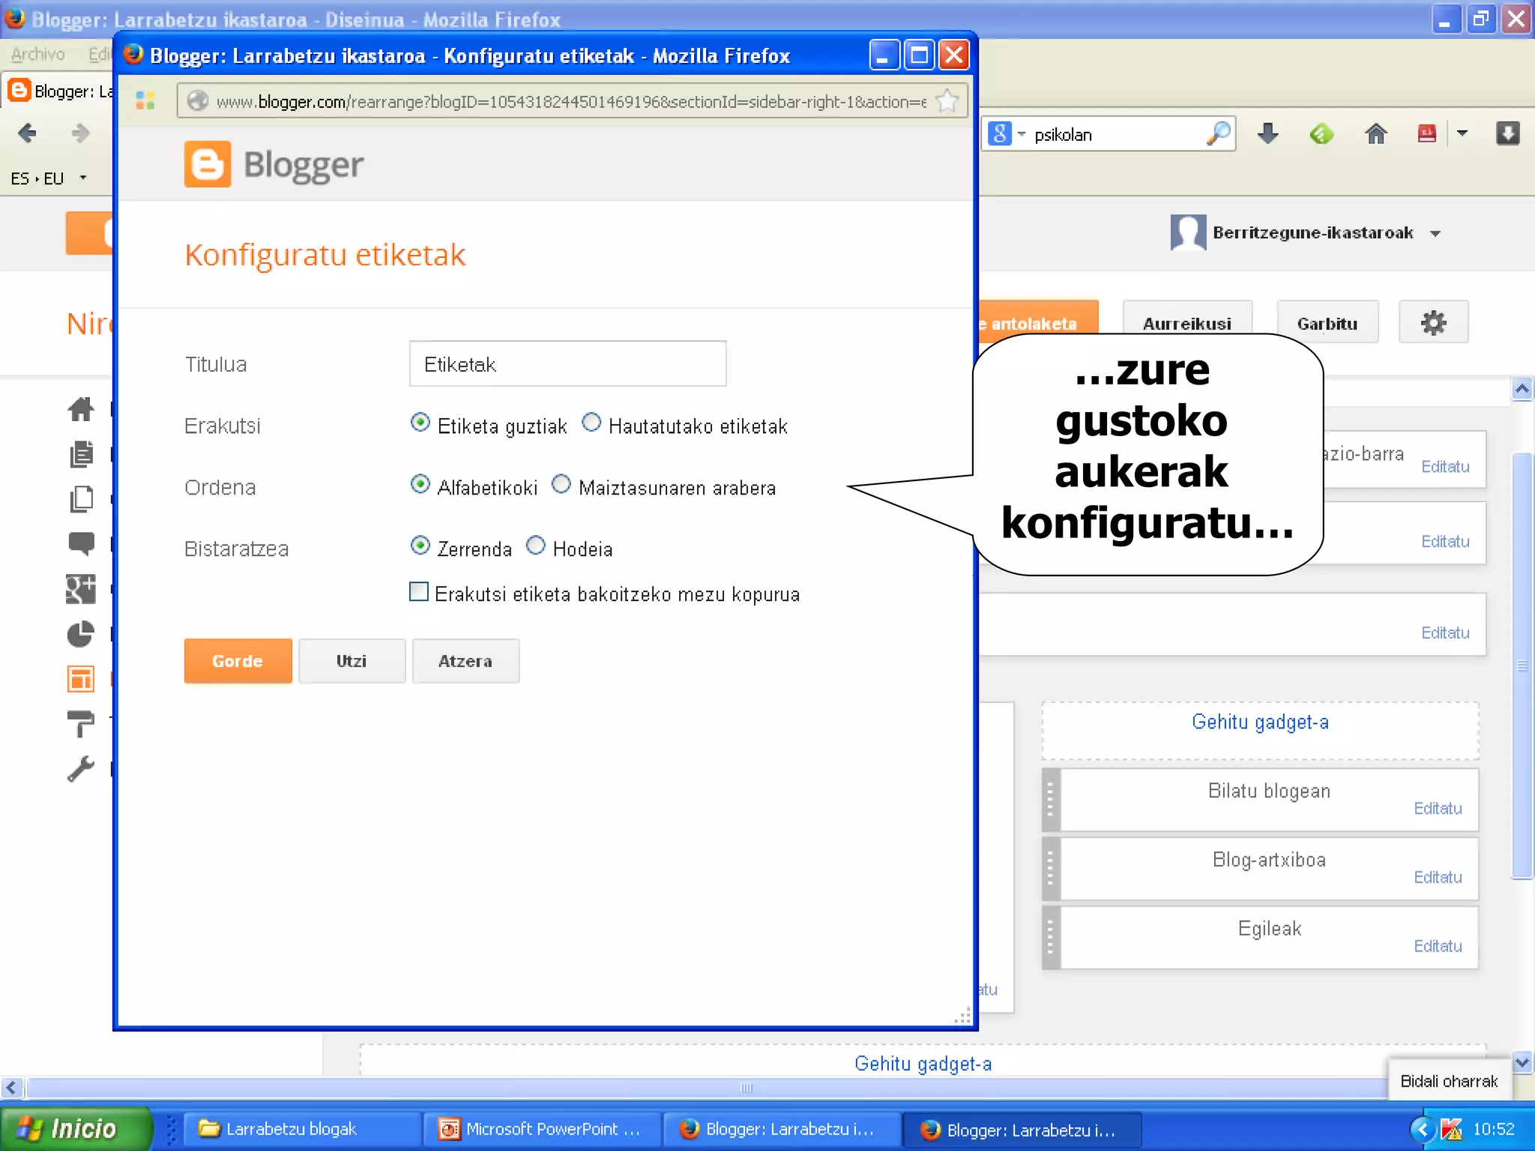
Task: Enable Erakutsi etiketa bakoitzeko mezu kopurua
Action: (419, 592)
